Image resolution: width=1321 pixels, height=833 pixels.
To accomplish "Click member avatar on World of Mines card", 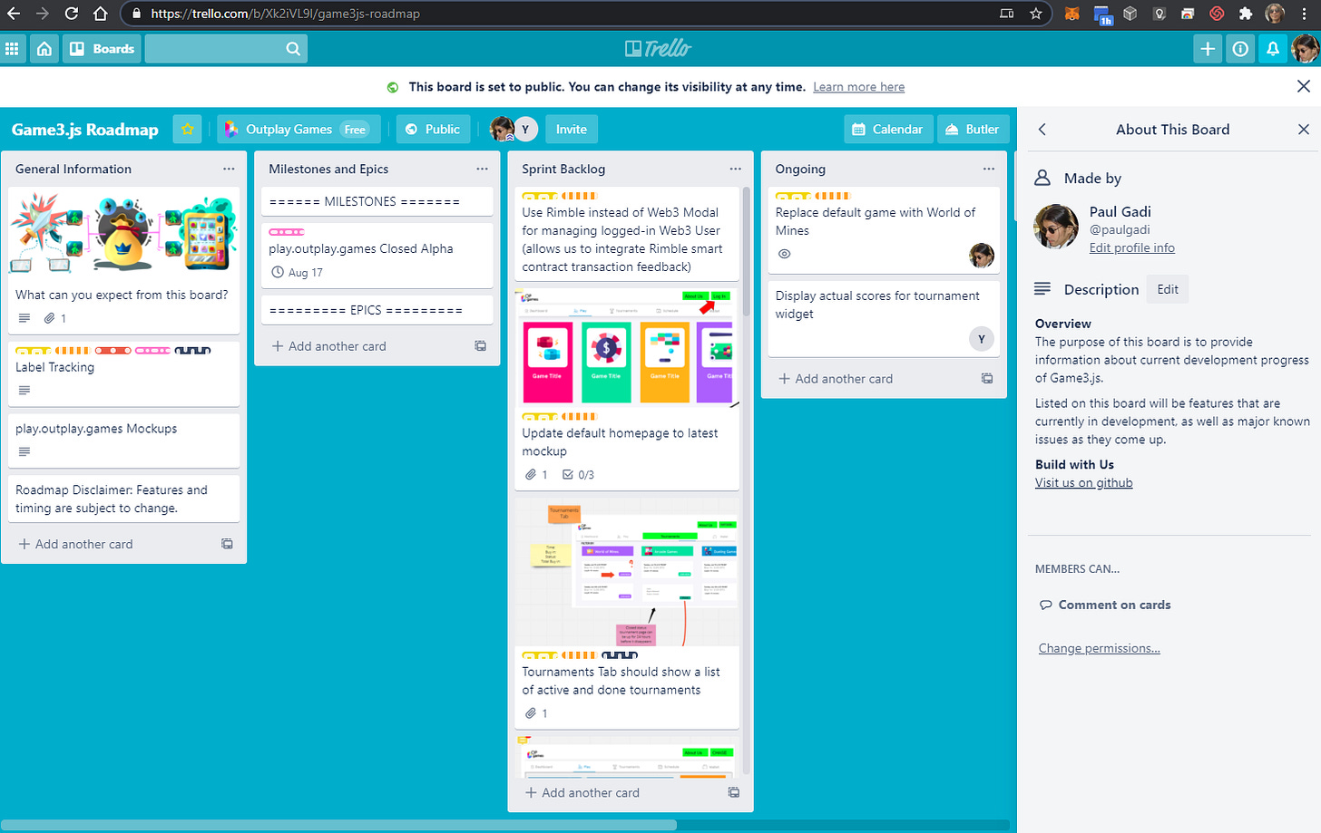I will click(x=982, y=256).
